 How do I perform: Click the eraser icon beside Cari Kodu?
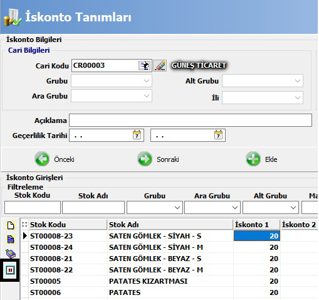[x=160, y=66]
